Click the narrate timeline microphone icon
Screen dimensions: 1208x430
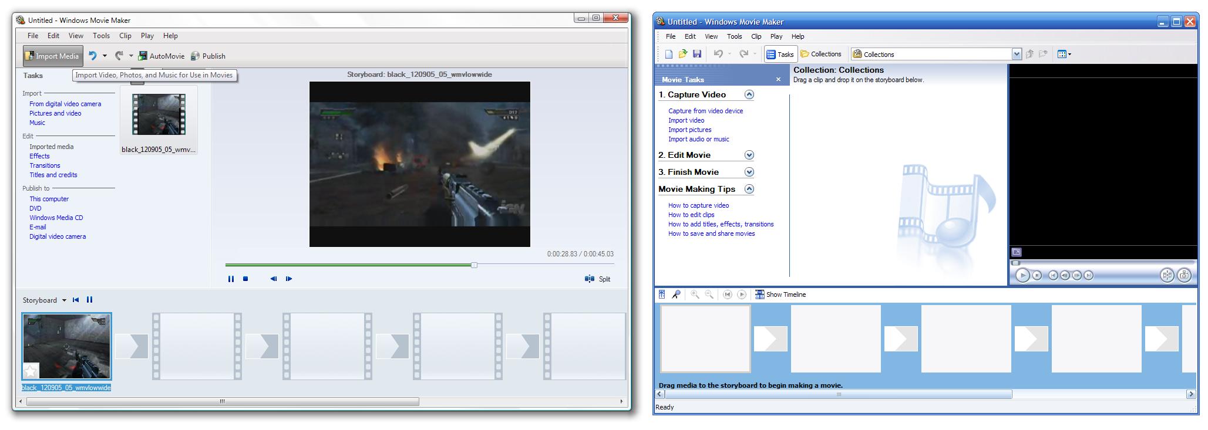pyautogui.click(x=677, y=294)
